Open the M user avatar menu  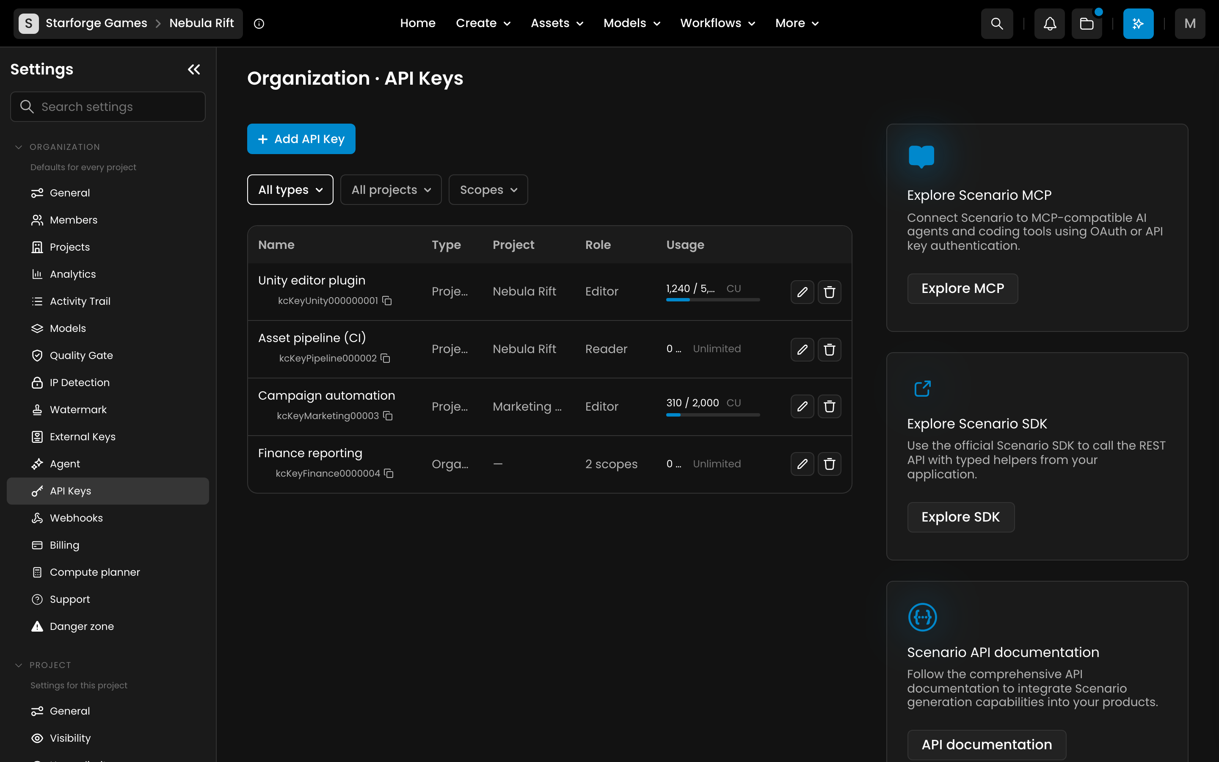1190,24
